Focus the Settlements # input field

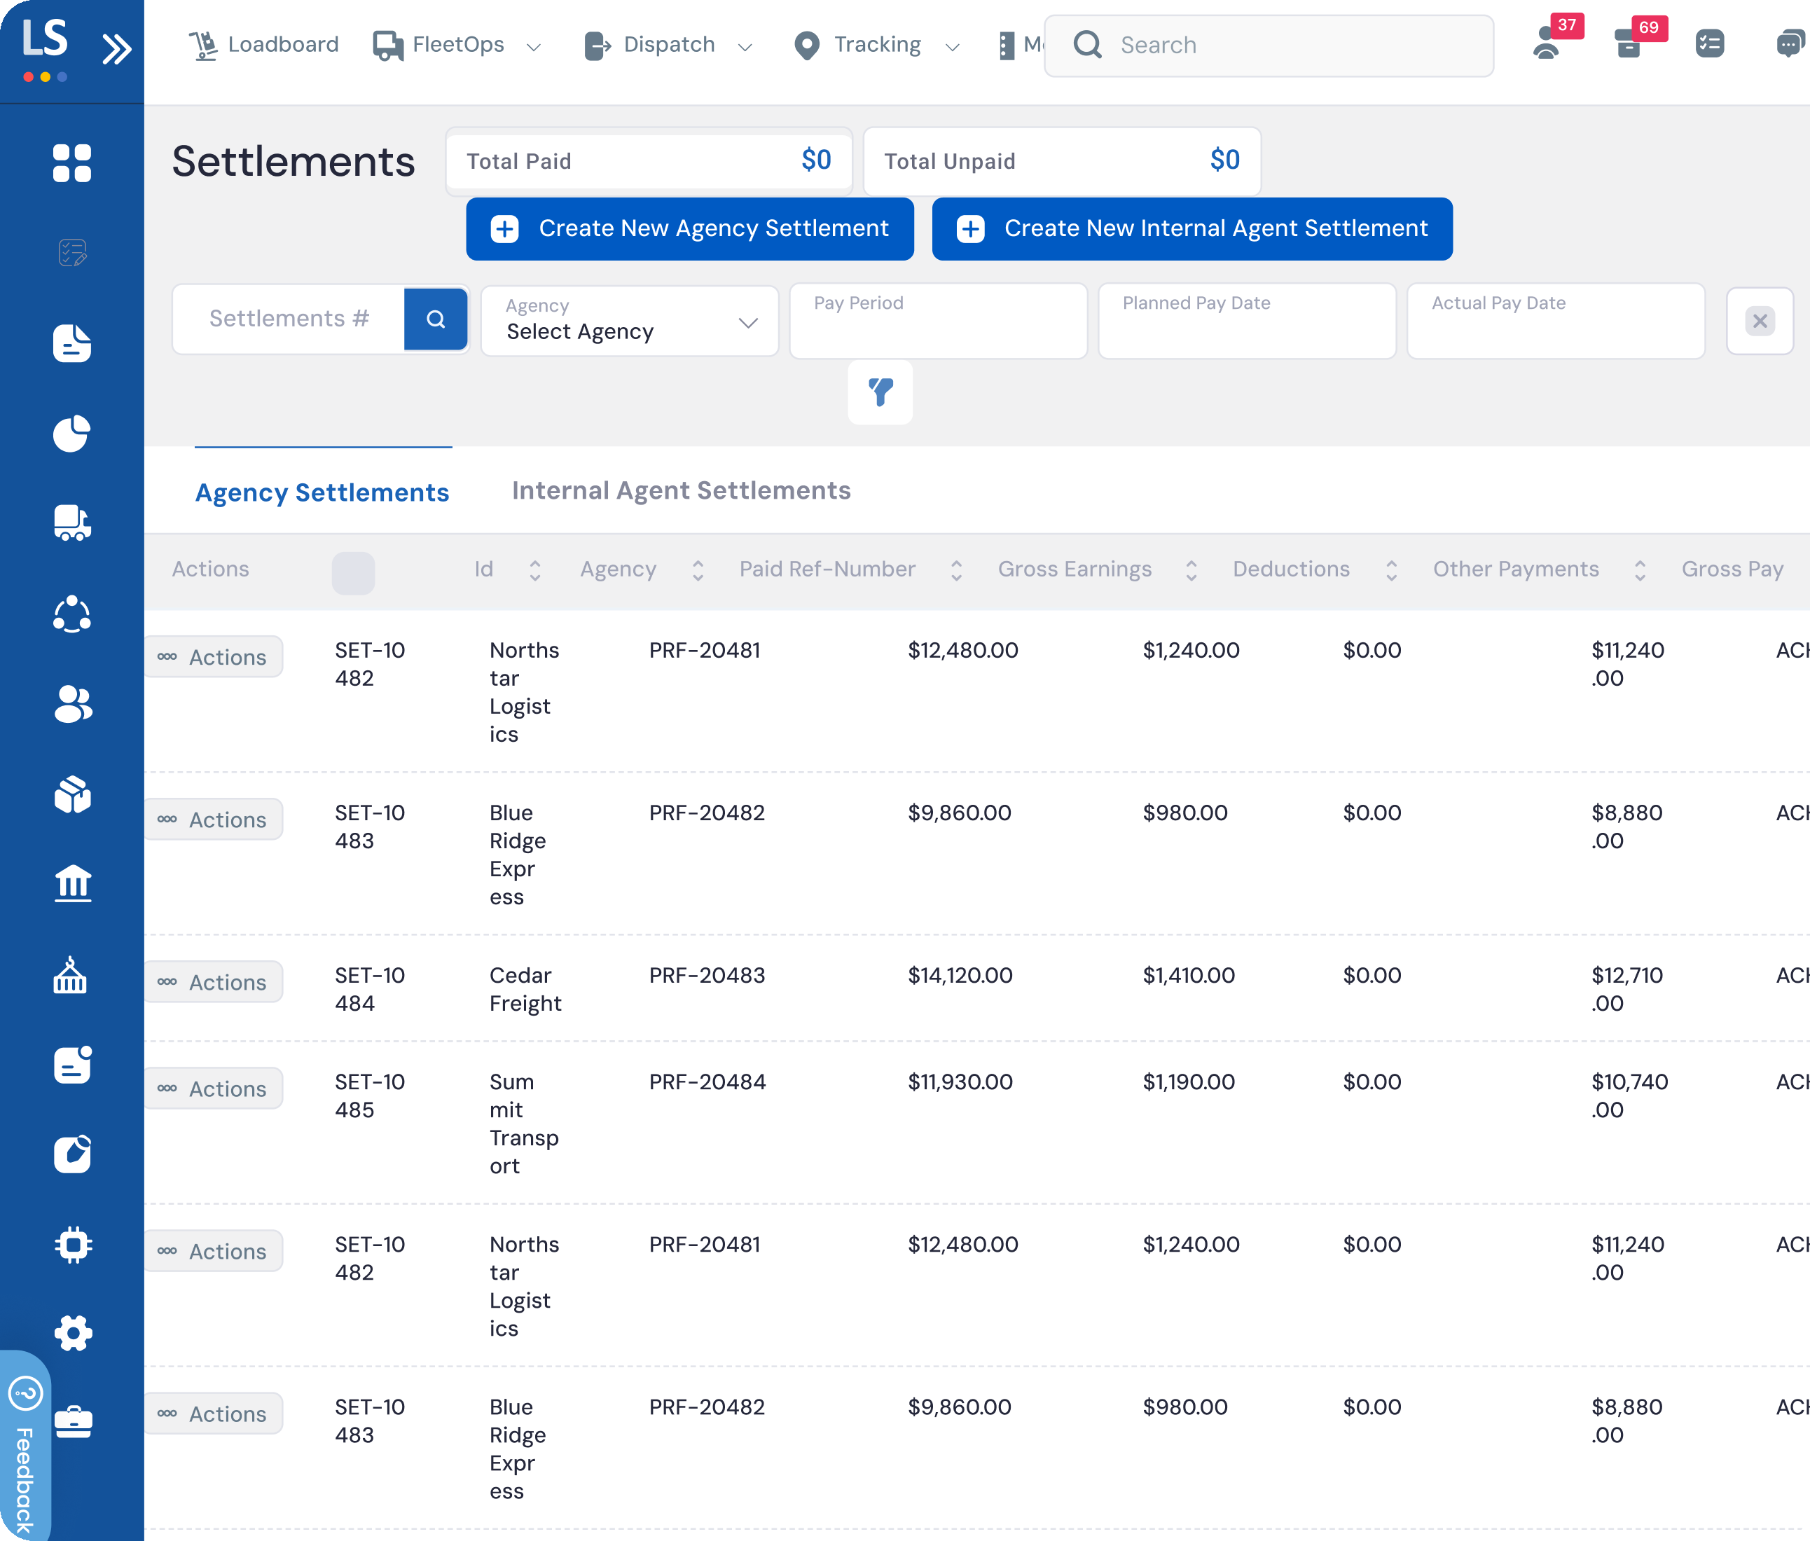[x=289, y=319]
